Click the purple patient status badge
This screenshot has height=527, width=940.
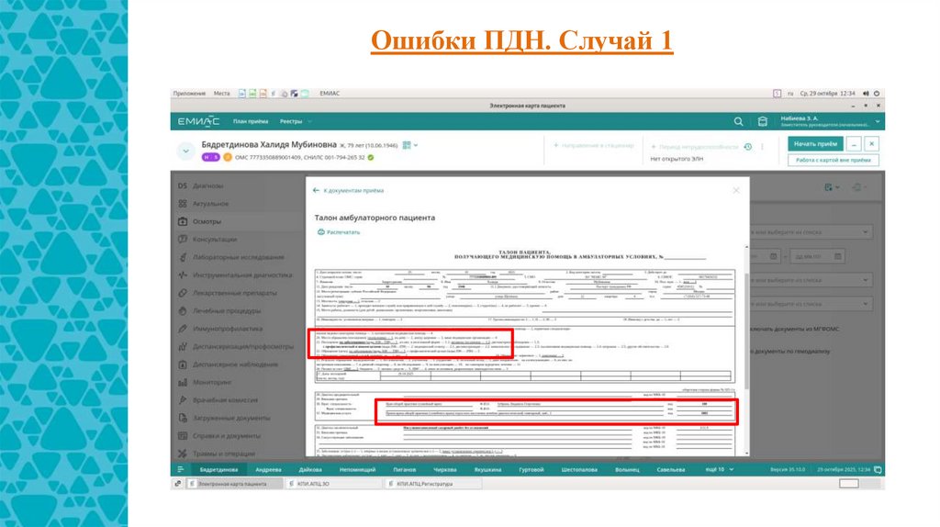tap(210, 157)
